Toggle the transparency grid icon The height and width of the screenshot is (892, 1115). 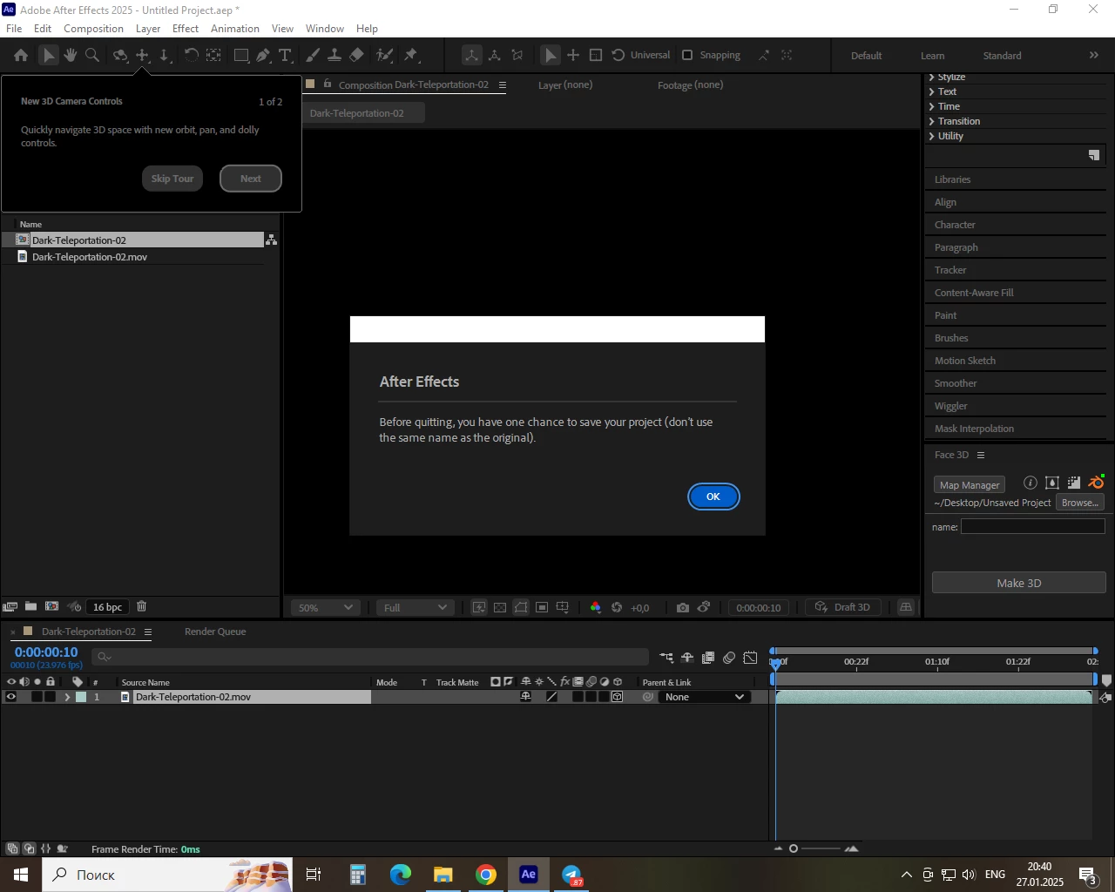point(500,607)
